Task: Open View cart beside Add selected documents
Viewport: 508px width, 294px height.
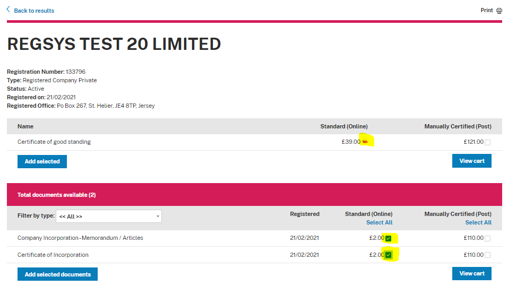Action: pos(471,273)
